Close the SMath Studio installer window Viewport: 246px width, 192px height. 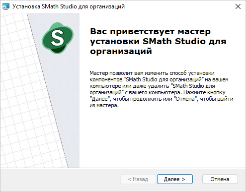238,6
